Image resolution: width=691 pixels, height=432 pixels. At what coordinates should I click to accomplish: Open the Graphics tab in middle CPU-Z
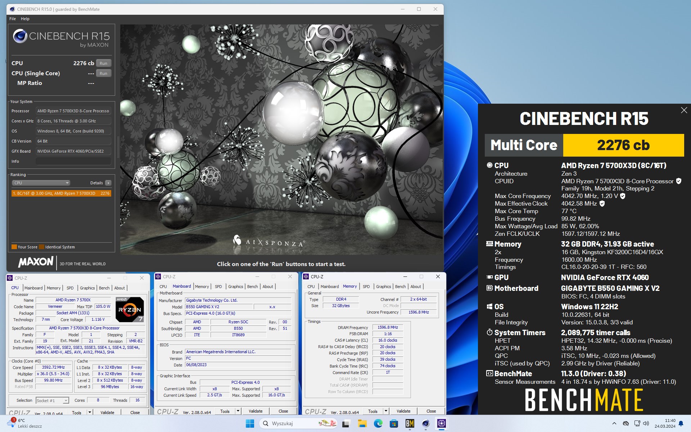click(236, 287)
